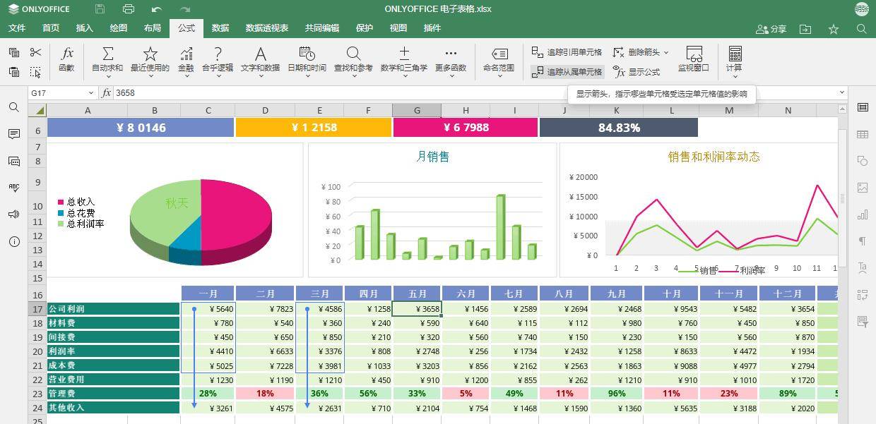The image size is (876, 424).
Task: Click inside the formula bar showing 3658
Action: [212, 92]
